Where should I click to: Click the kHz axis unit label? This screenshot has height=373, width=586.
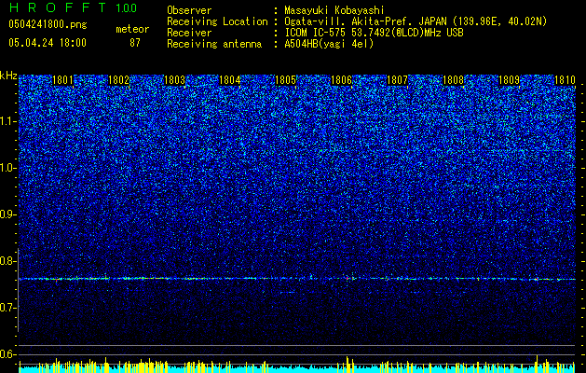(x=8, y=76)
